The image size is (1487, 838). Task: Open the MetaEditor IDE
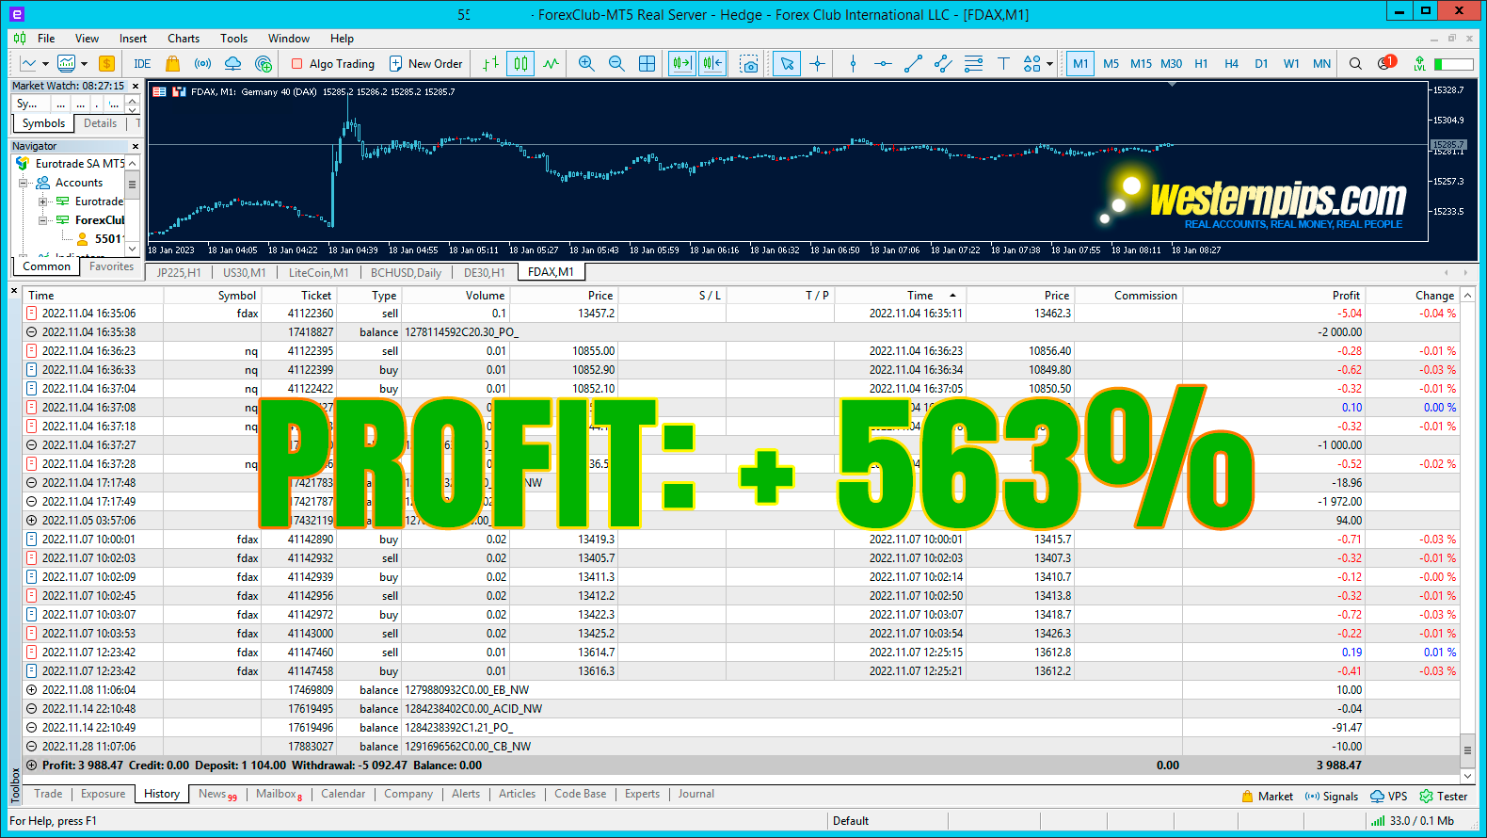(142, 64)
